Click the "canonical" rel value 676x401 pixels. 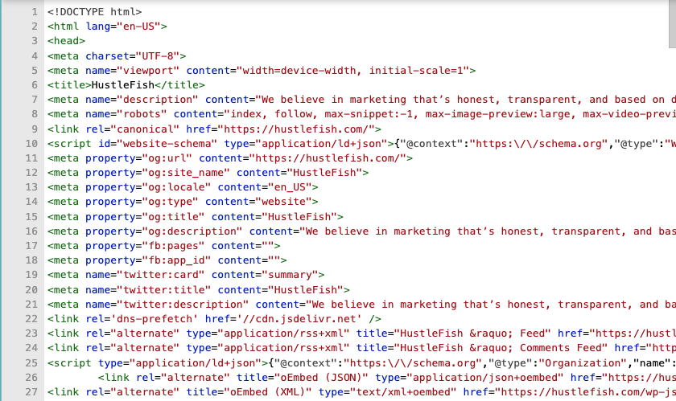click(x=145, y=129)
